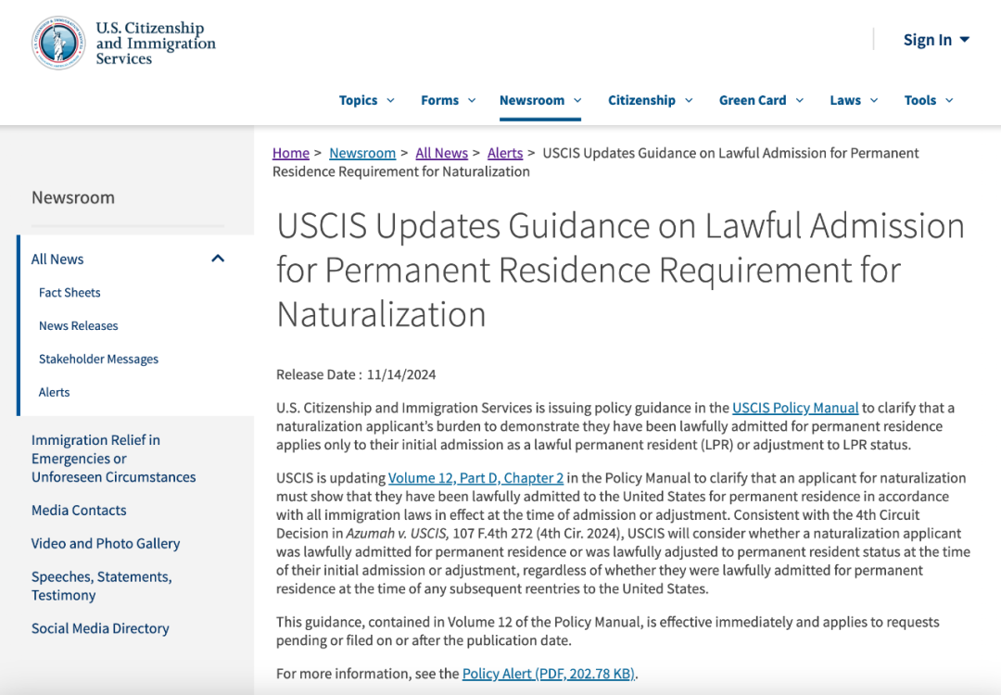Open News Releases in the sidebar
The width and height of the screenshot is (1001, 695).
[79, 325]
